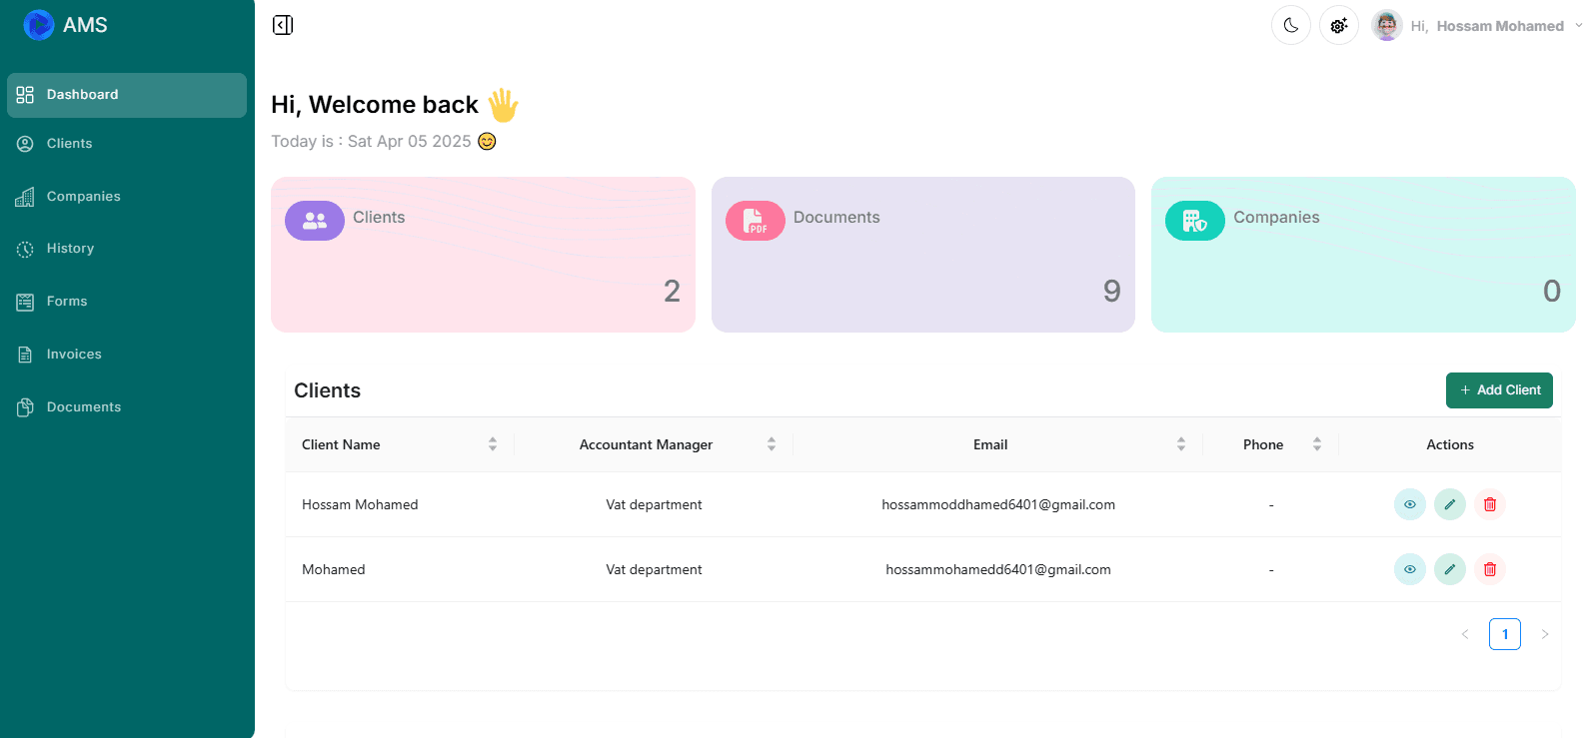Click the Accountant Manager header text

[x=646, y=444]
